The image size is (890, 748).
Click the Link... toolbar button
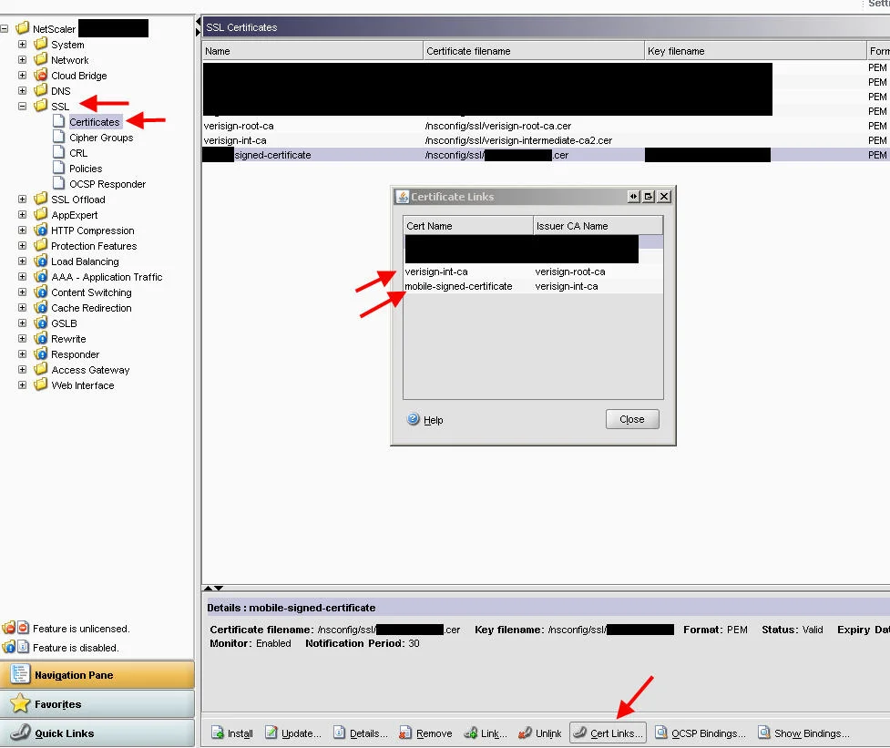486,733
